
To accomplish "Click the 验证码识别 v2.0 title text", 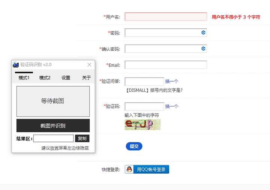I will click(x=36, y=64).
